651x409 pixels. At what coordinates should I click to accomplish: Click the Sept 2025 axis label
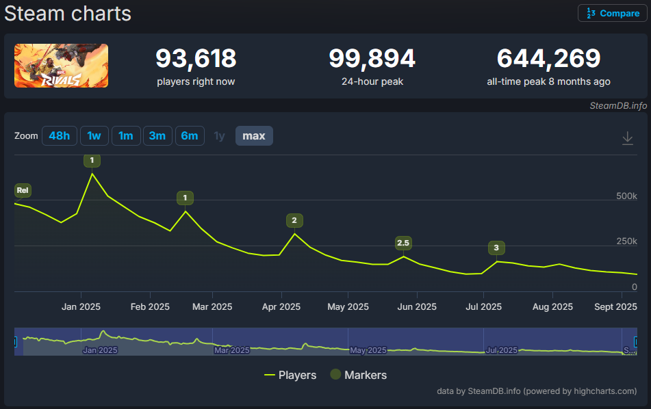(x=615, y=306)
